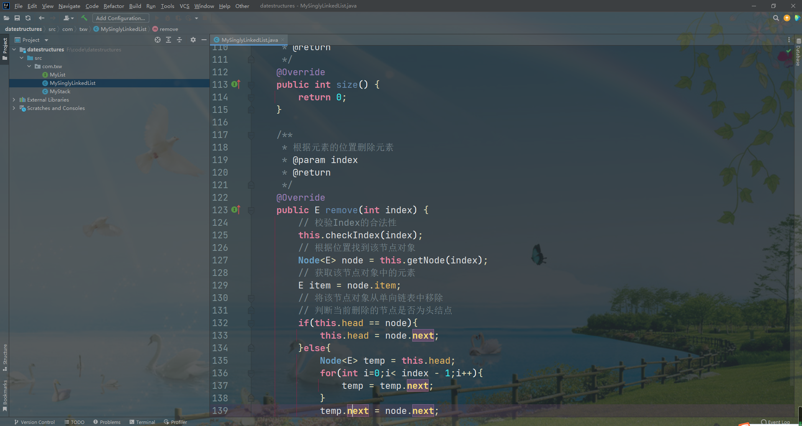This screenshot has height=426, width=802.
Task: Toggle the Structure tool window sidebar tab
Action: pyautogui.click(x=5, y=357)
